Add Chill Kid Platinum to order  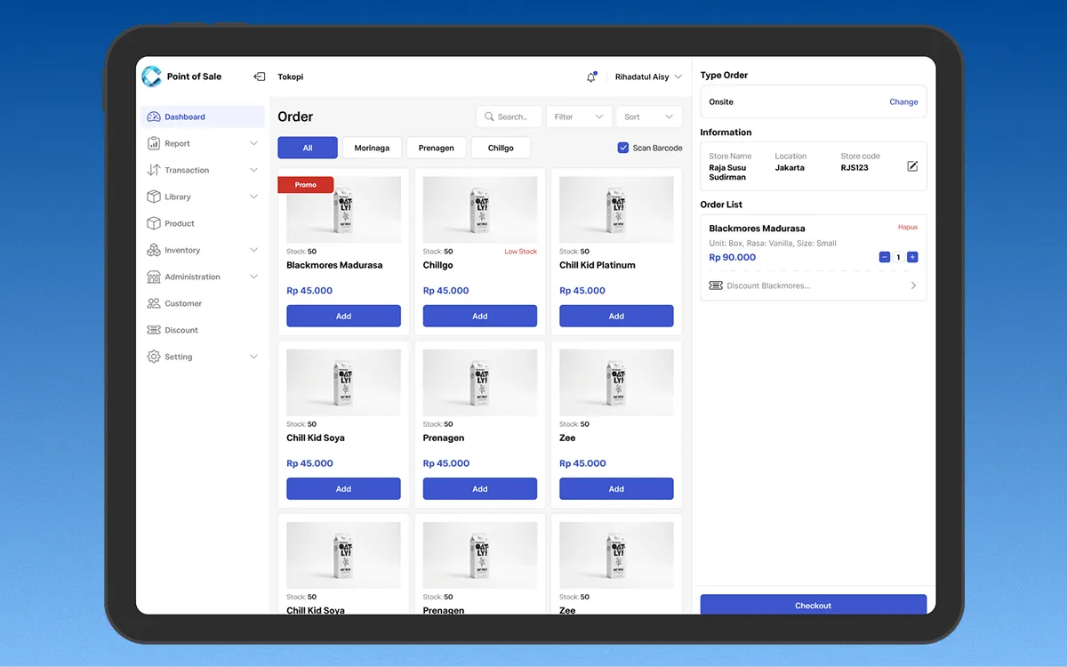click(x=616, y=316)
